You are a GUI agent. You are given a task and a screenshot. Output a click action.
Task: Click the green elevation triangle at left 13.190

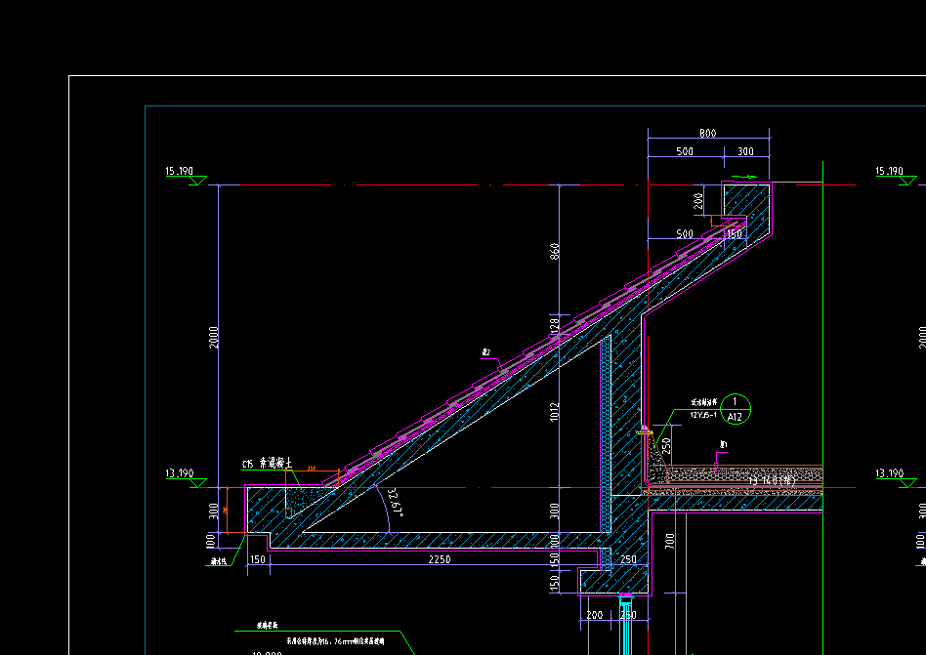coord(197,482)
